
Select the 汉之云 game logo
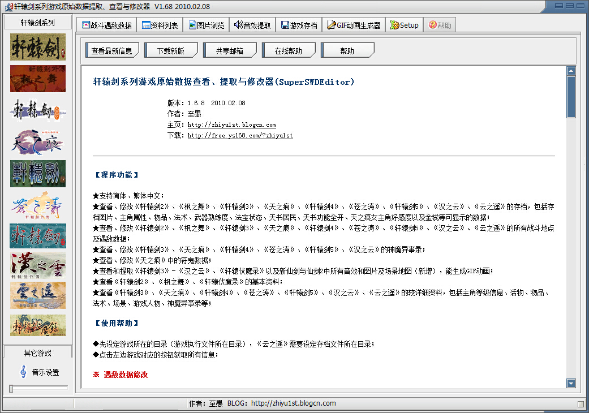(38, 265)
